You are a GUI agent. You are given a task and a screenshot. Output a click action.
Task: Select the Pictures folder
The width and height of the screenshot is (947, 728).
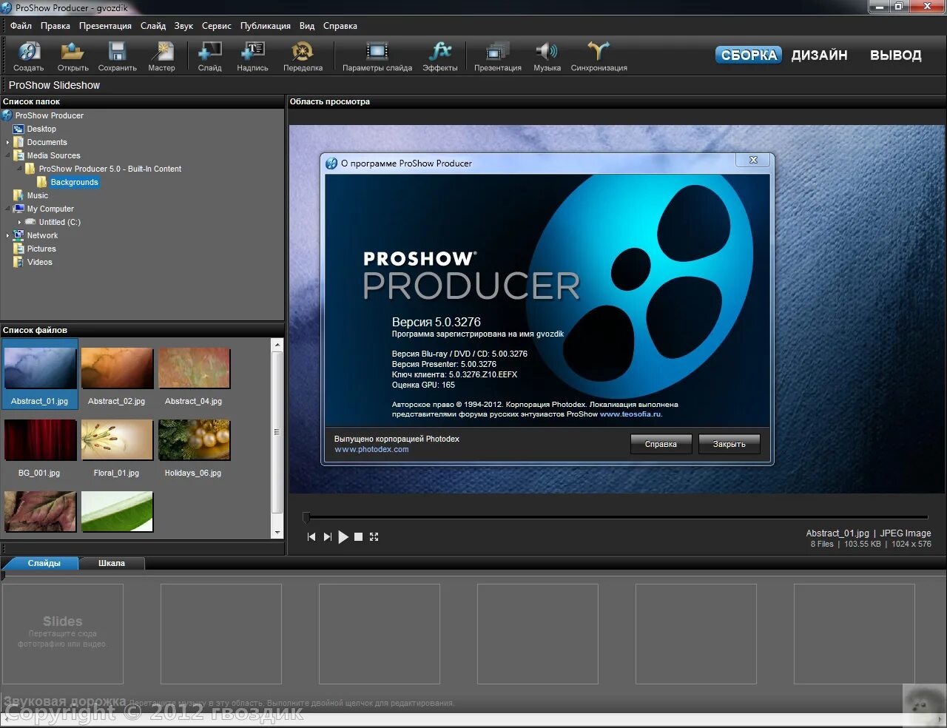[41, 249]
